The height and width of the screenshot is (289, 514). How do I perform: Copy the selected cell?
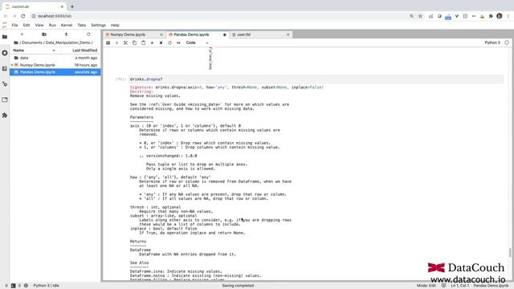click(134, 43)
